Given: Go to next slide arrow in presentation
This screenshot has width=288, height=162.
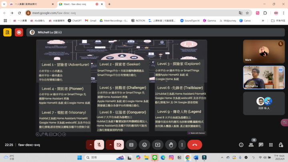Looking at the screenshot, I should click(x=64, y=134).
